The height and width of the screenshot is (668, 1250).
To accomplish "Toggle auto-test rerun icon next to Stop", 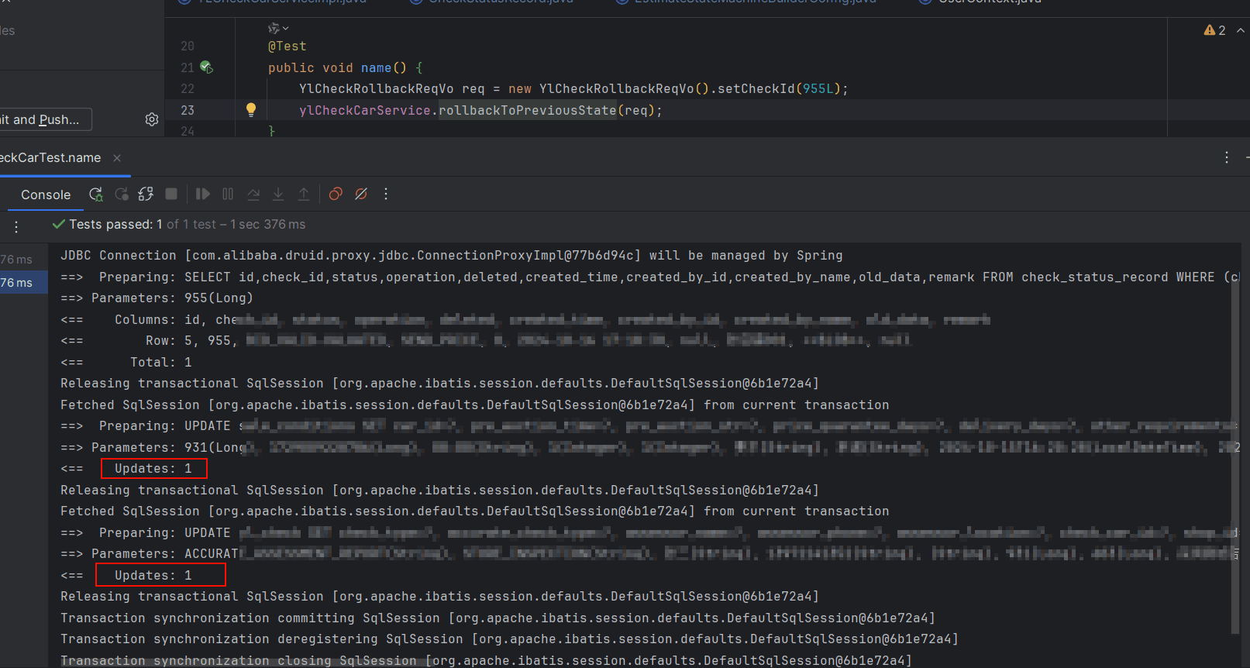I will [146, 195].
